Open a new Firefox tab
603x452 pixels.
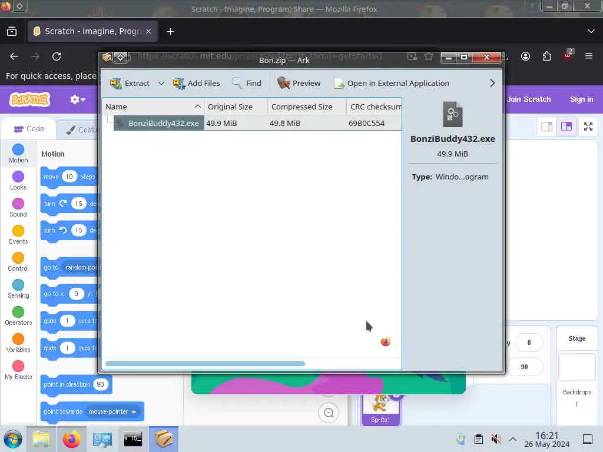[x=170, y=32]
